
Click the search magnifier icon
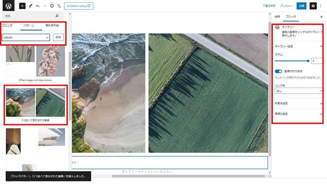click(57, 16)
